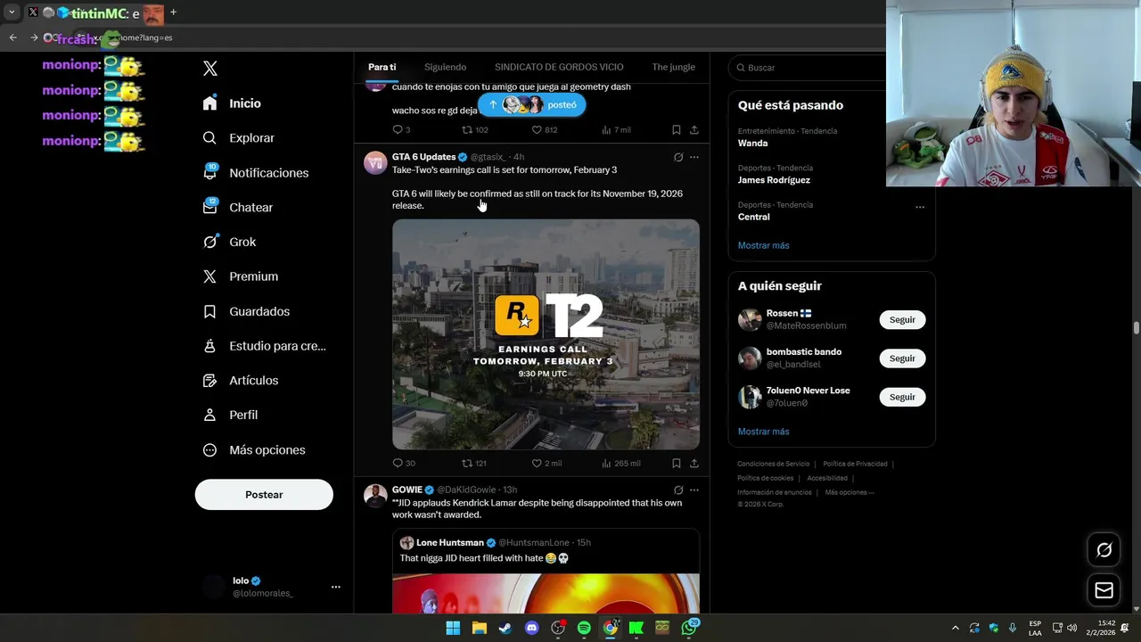The image size is (1141, 642).
Task: Open Artículos in the sidebar
Action: [240, 380]
